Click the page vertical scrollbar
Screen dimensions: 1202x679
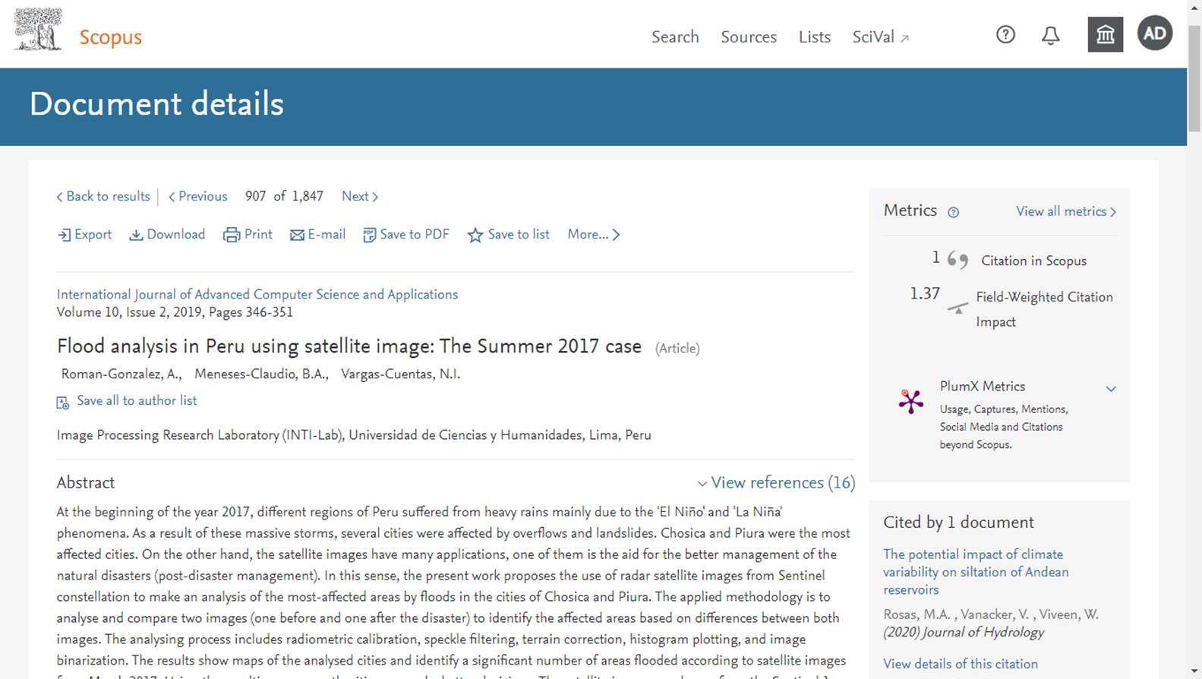1194,339
